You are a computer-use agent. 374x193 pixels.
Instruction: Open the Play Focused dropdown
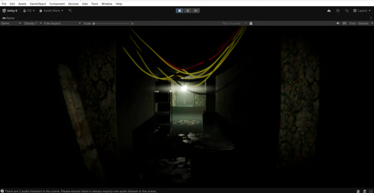234,23
